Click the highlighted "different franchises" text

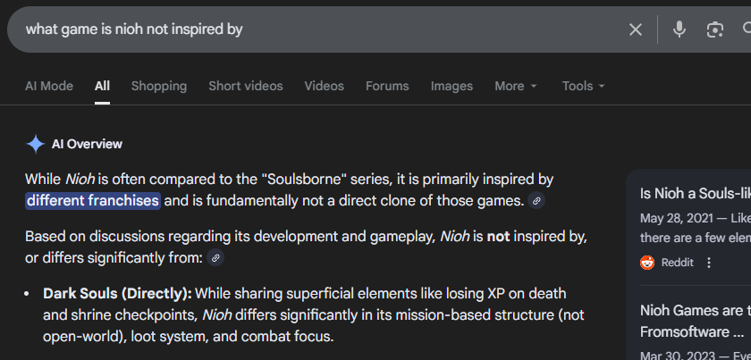[93, 201]
